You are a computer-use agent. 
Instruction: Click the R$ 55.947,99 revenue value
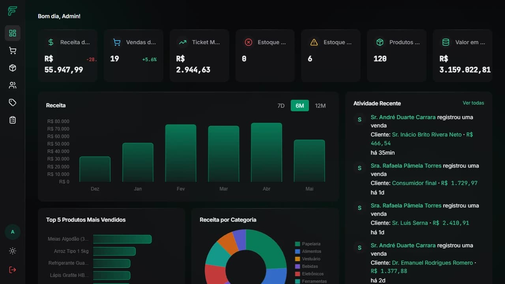click(64, 64)
